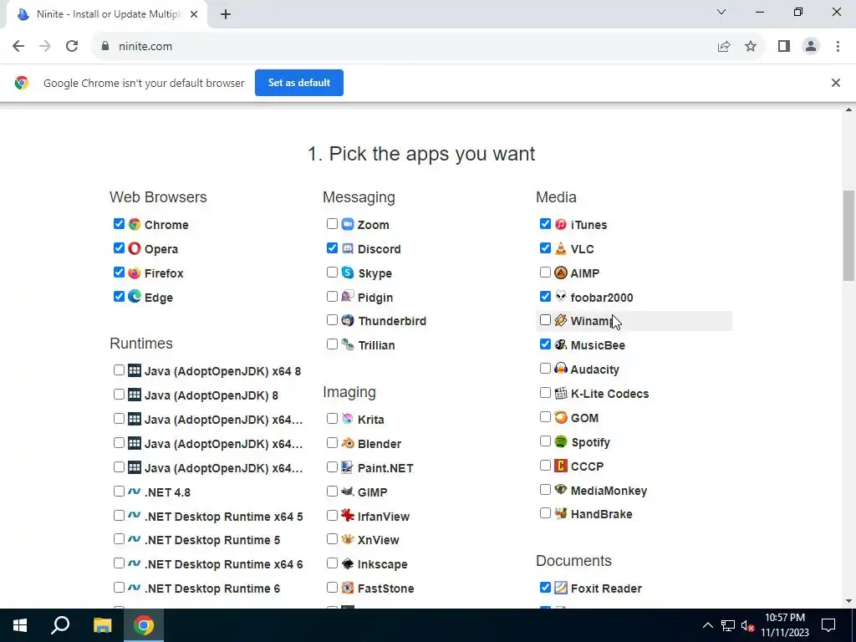856x642 pixels.
Task: Reload the ninite.com page
Action: [x=72, y=47]
